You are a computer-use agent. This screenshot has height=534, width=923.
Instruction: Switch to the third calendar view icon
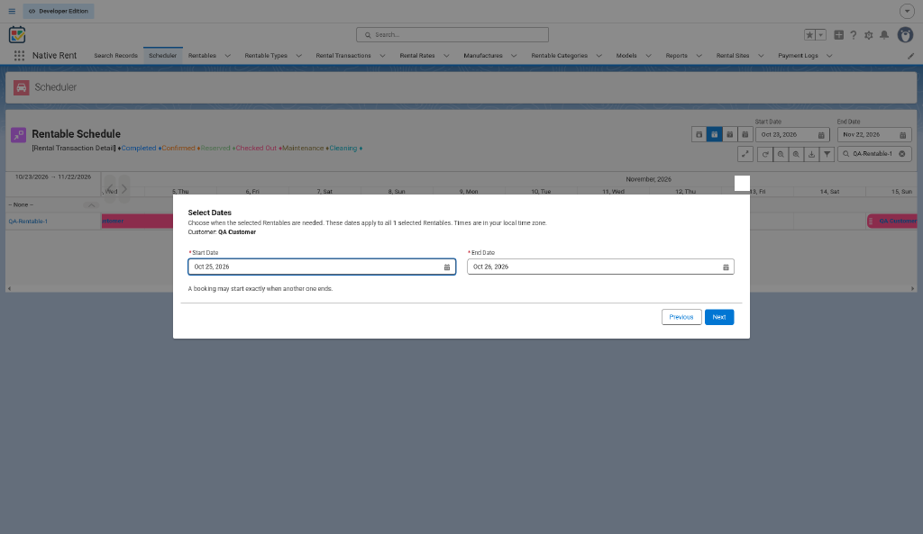pos(729,135)
